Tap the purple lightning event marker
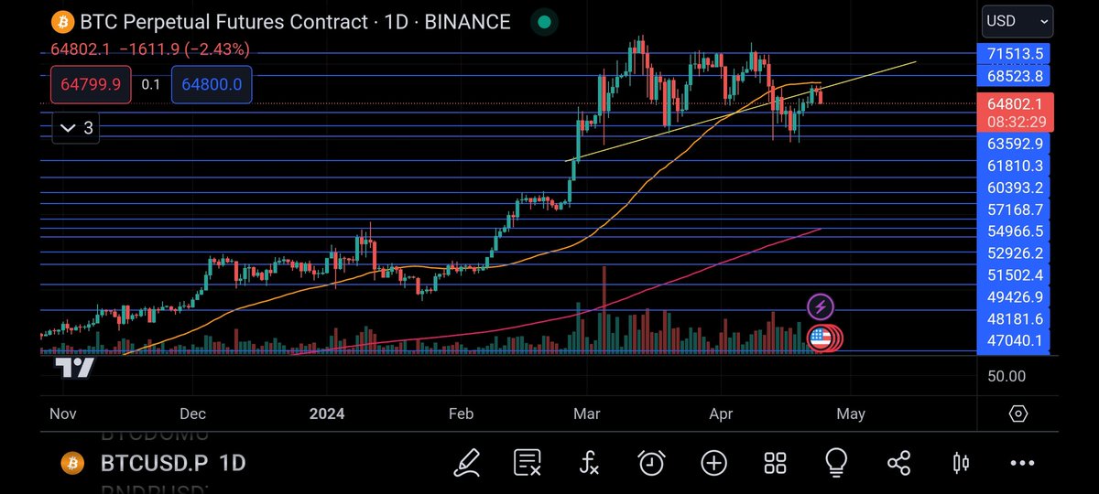Image resolution: width=1099 pixels, height=494 pixels. pos(821,307)
